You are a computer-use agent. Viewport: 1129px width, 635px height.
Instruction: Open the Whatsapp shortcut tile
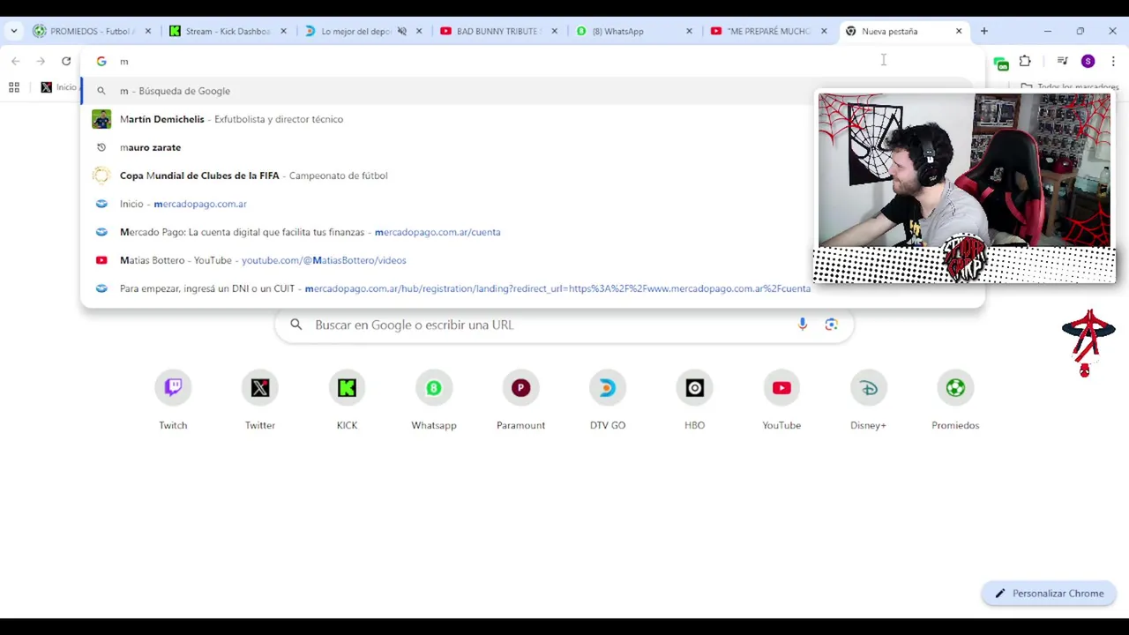click(434, 401)
